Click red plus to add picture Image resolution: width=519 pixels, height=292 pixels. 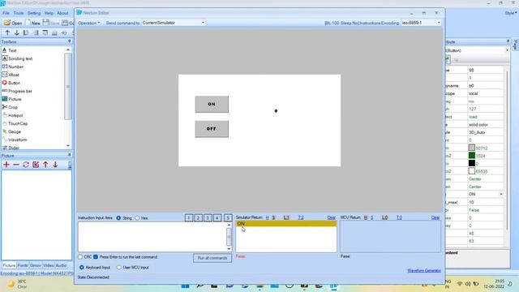[6, 165]
